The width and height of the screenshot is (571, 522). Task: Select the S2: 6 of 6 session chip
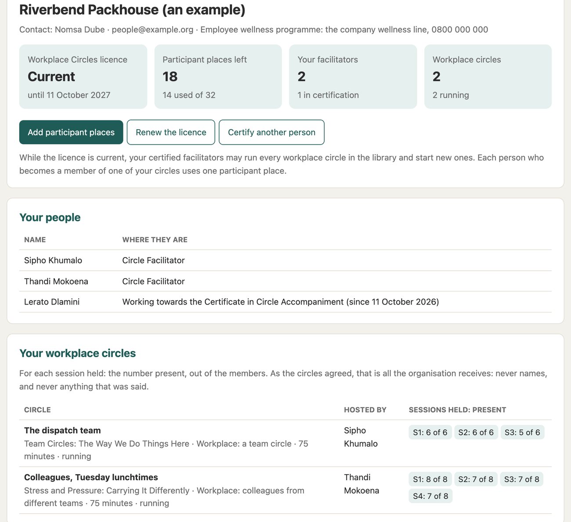coord(476,432)
